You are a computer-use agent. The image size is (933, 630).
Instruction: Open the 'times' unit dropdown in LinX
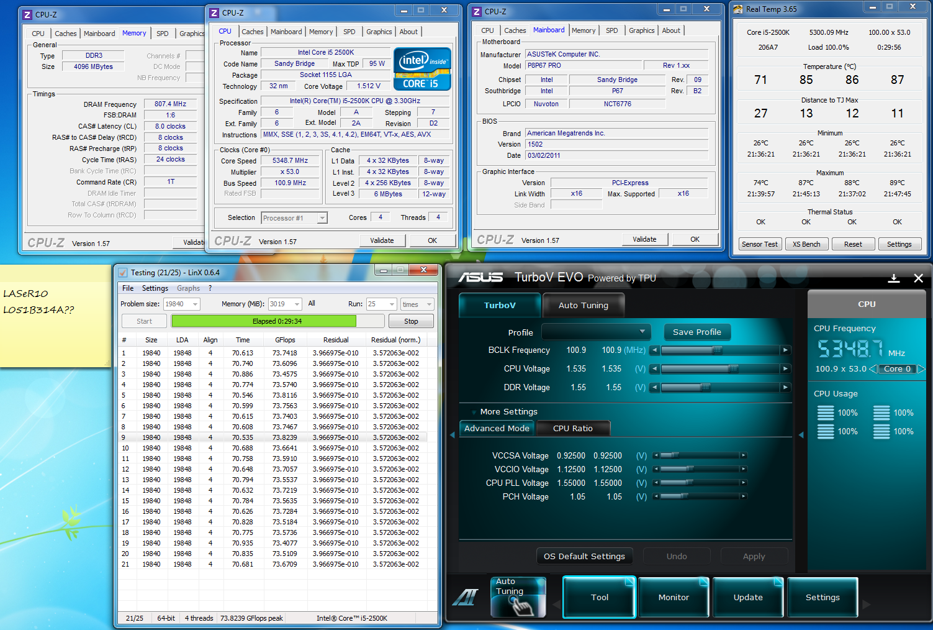428,304
